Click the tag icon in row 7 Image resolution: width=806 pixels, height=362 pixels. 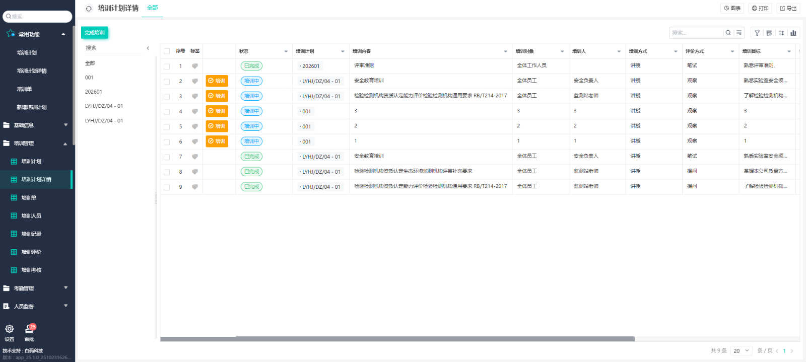click(x=195, y=157)
